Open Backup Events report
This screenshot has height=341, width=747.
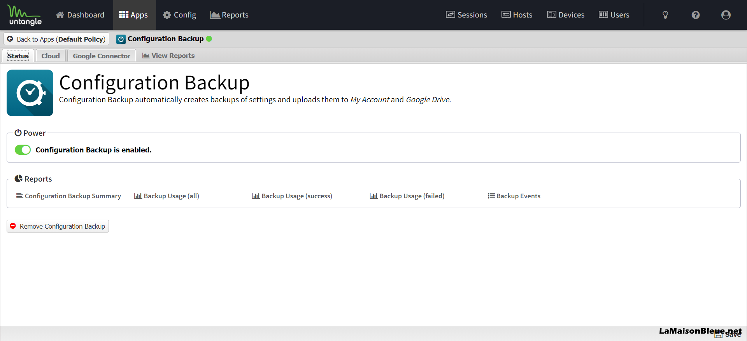click(514, 196)
